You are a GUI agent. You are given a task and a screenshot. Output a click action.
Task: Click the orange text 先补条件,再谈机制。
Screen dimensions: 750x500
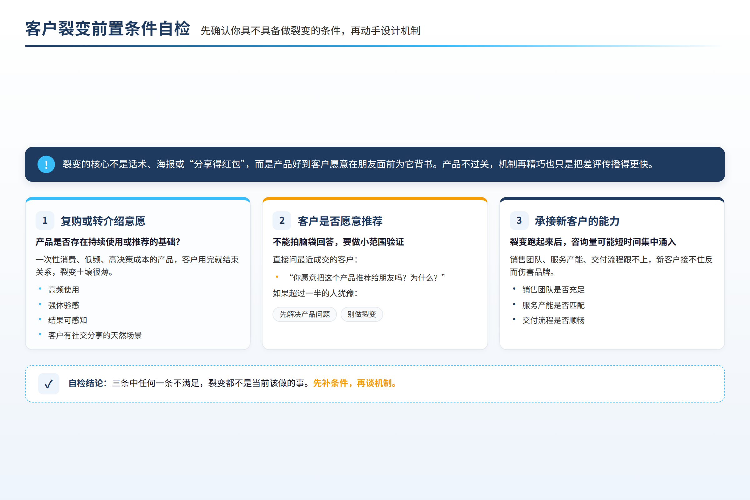coord(356,383)
